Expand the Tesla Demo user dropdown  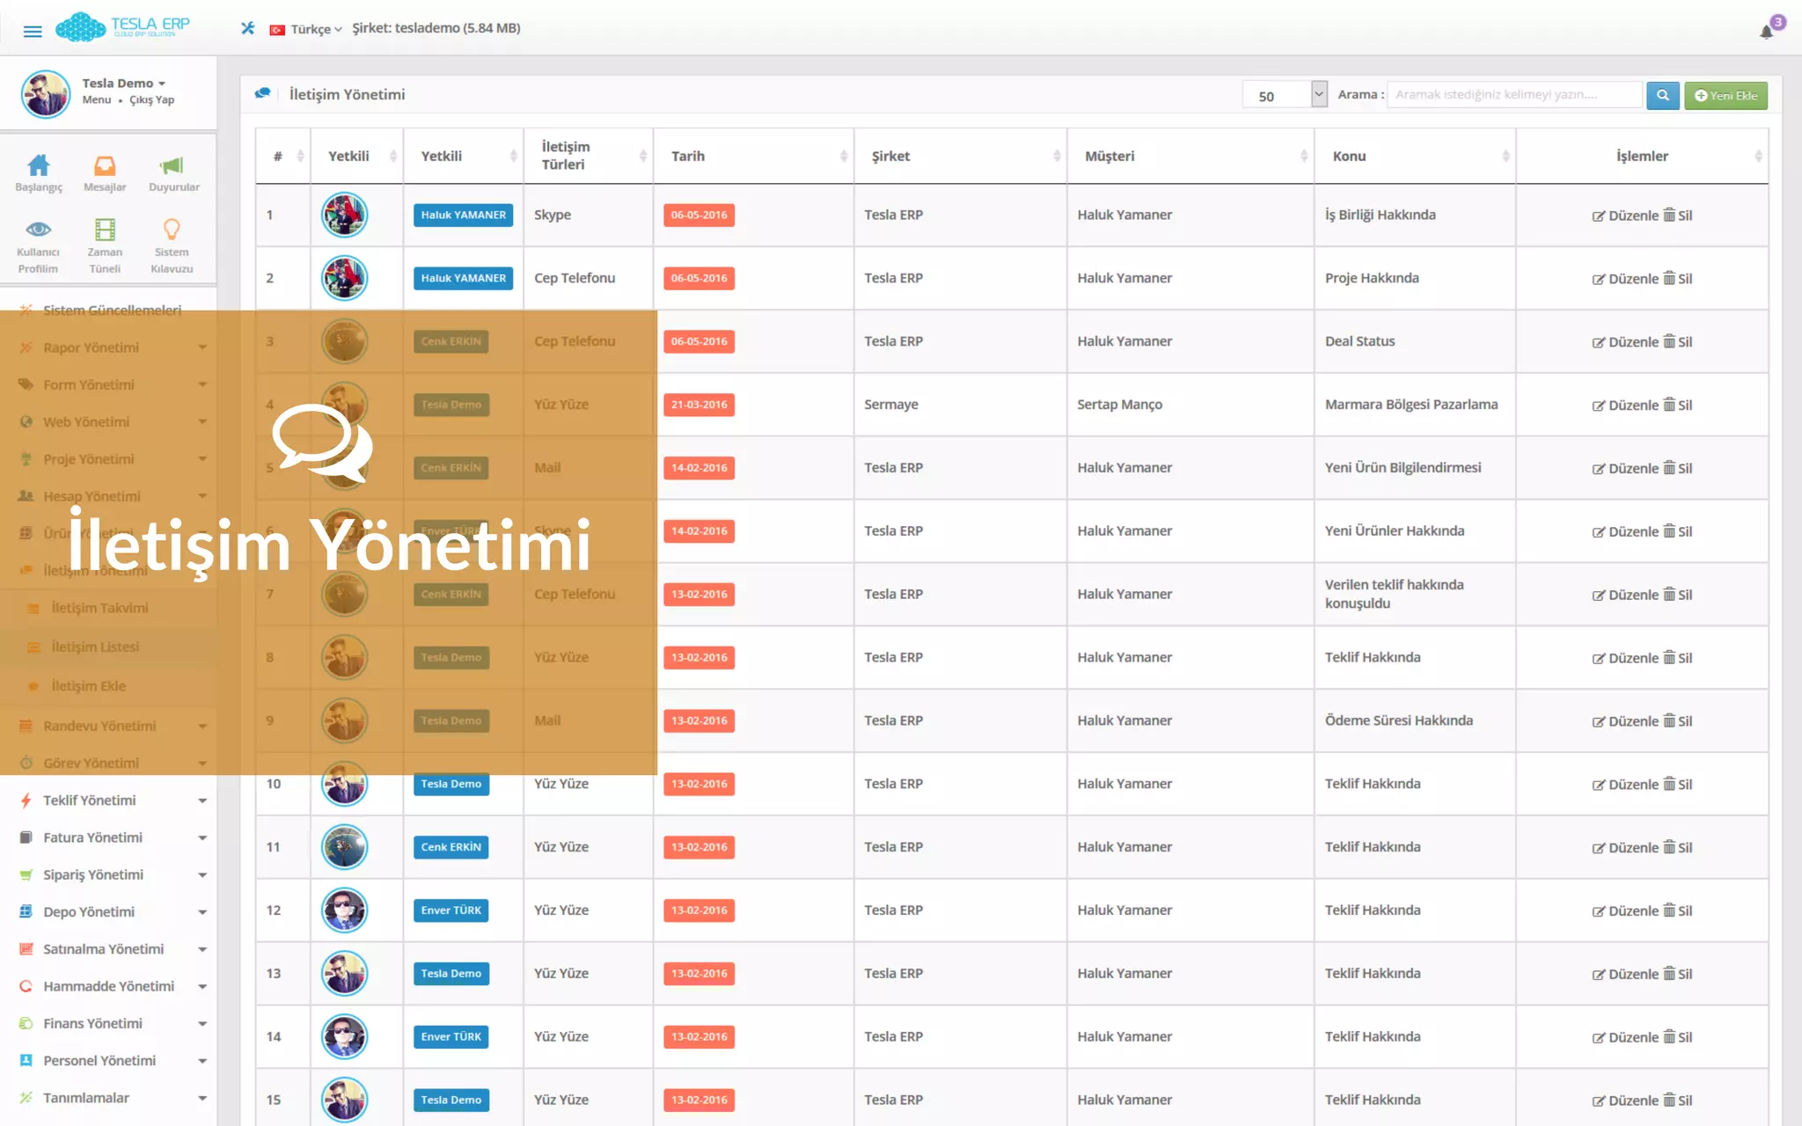pos(124,83)
